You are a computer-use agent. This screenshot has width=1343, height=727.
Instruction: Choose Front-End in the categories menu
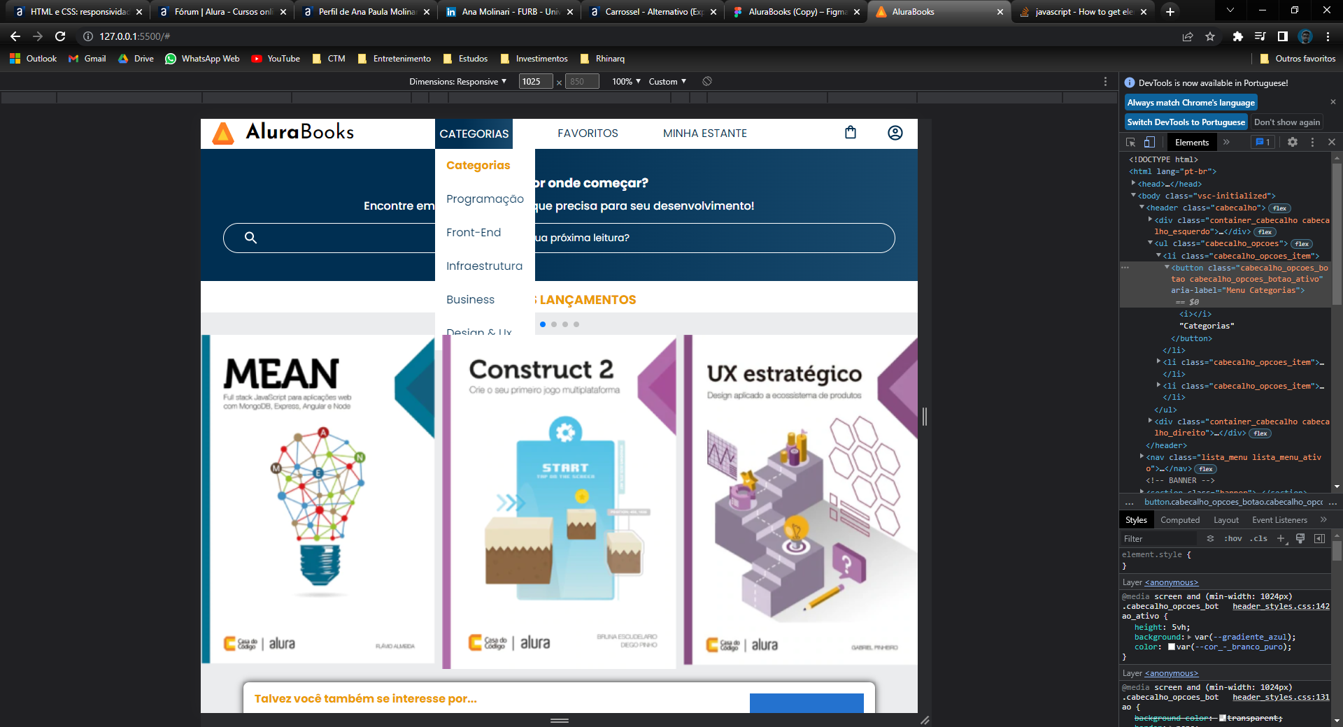point(474,232)
